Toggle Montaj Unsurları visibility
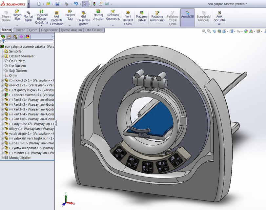 (x=98, y=16)
